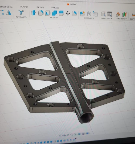This screenshot has height=144, width=135.
Task: Switch to the SHEET METAL tab
Action: (6, 7)
